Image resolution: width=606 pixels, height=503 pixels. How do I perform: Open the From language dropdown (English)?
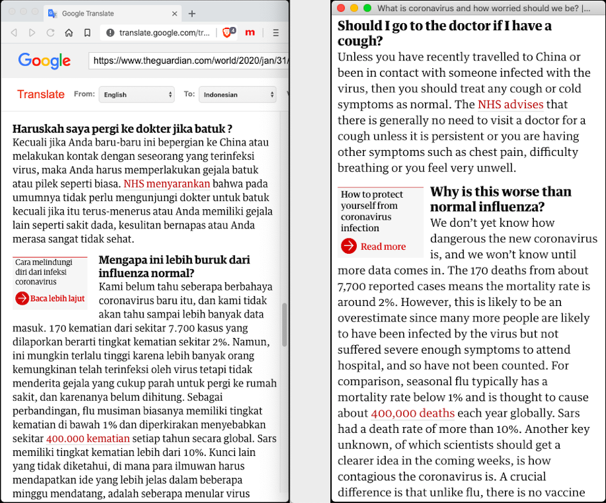tap(137, 94)
